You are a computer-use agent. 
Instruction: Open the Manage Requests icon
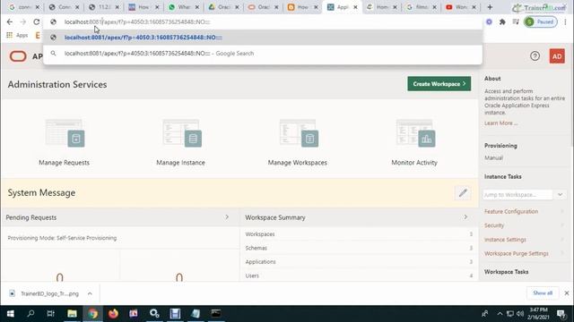point(65,133)
